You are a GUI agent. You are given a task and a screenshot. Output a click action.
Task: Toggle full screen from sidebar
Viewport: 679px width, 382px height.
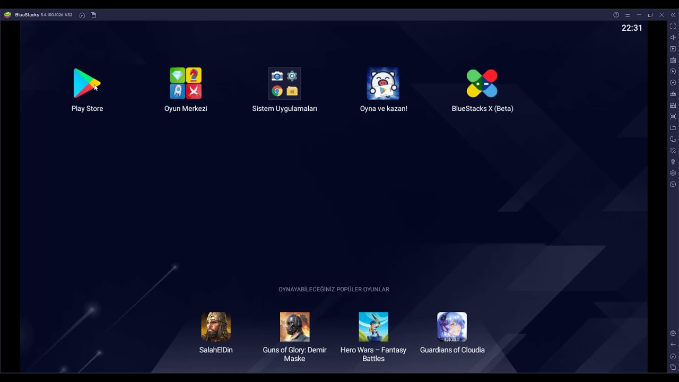[673, 26]
